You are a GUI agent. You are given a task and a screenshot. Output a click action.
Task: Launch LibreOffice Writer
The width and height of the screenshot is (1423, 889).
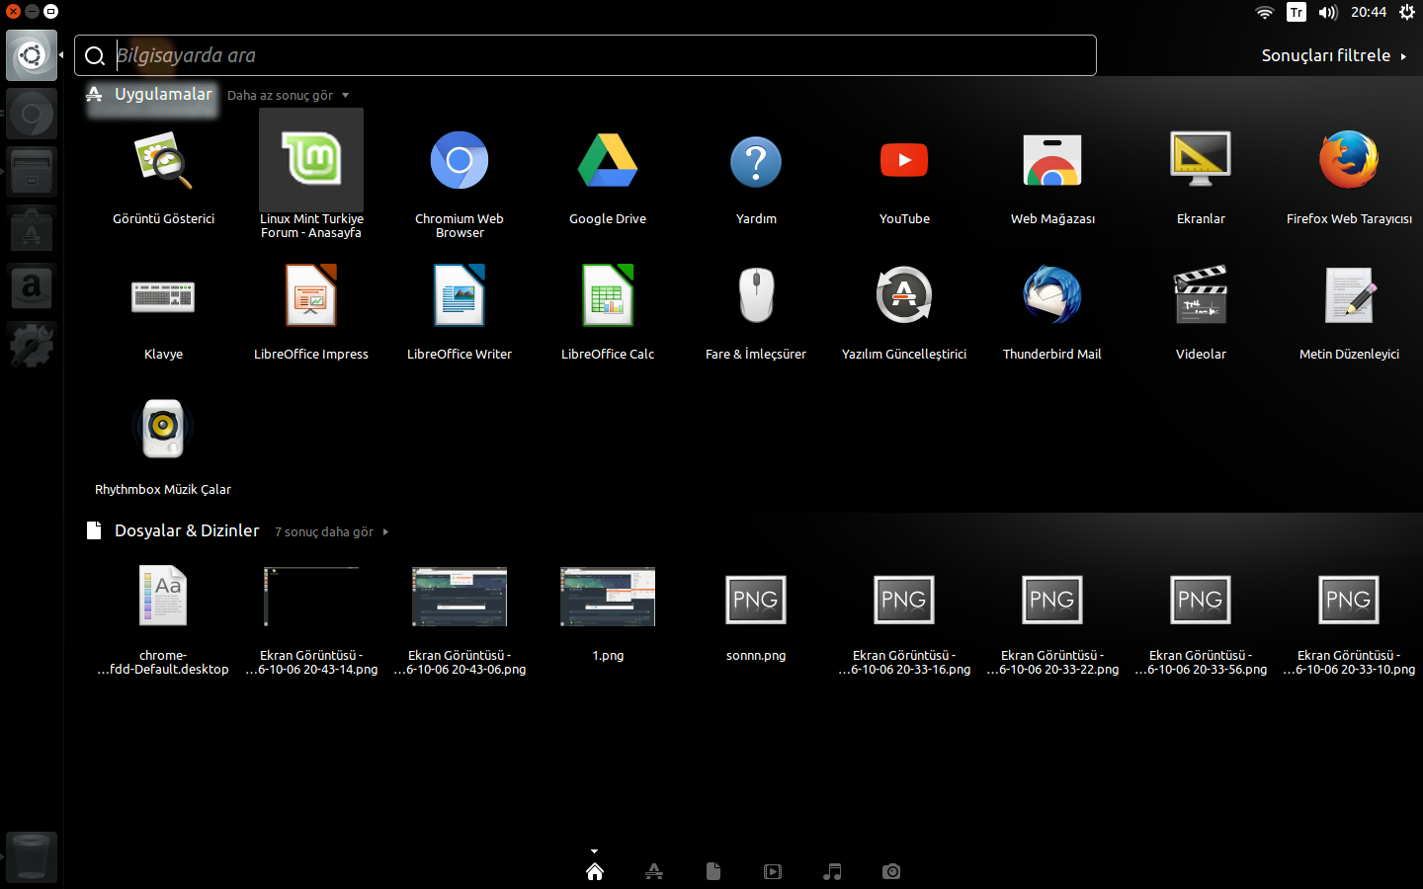(x=460, y=294)
